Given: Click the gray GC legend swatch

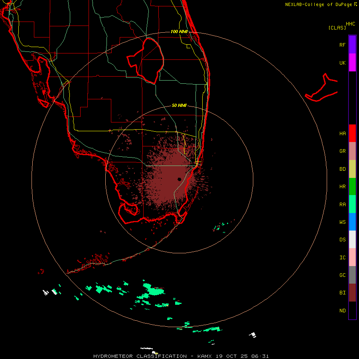Looking at the screenshot, I should point(352,275).
